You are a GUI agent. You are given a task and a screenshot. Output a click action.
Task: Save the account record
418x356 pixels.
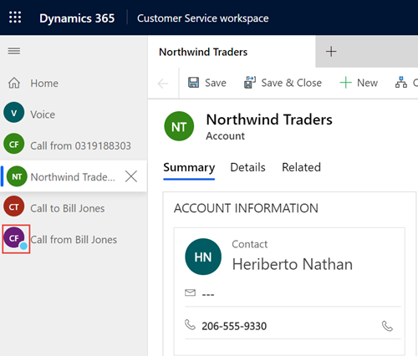tap(207, 83)
